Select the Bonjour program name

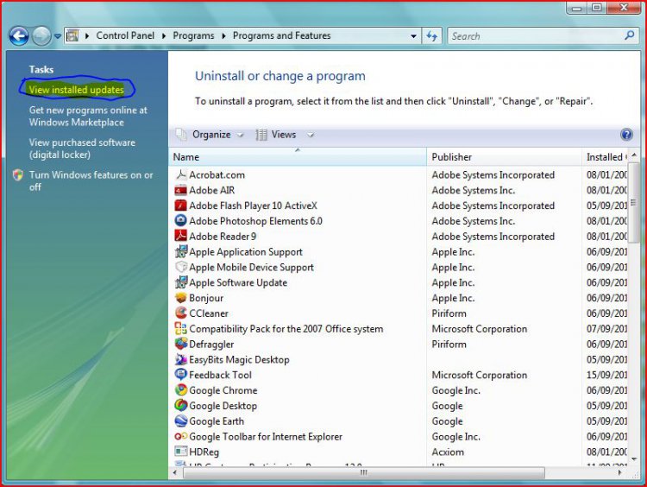[206, 298]
